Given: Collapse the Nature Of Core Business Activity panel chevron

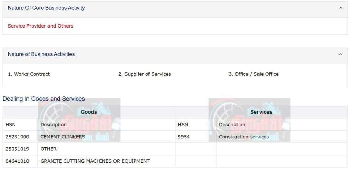Looking at the screenshot, I should [340, 8].
